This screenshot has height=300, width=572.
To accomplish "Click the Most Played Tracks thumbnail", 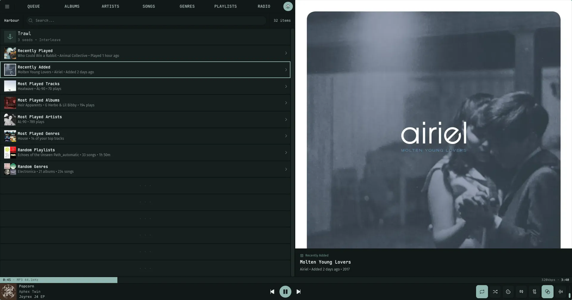I will click(x=10, y=86).
